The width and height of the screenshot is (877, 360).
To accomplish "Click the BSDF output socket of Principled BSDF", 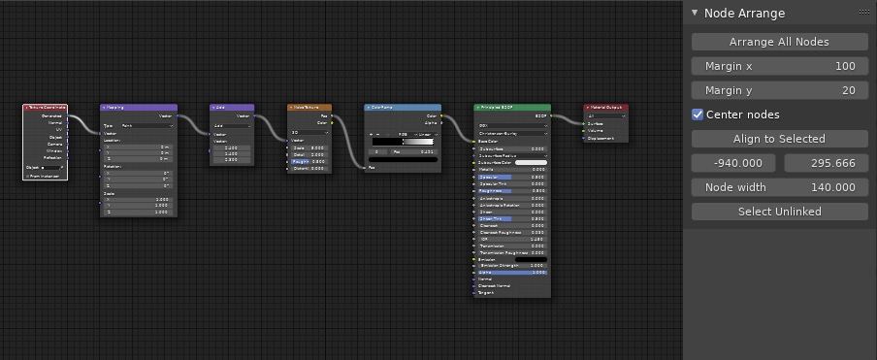I will tap(551, 115).
